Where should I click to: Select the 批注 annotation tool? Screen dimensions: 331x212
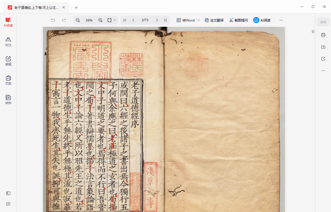[x=8, y=42]
